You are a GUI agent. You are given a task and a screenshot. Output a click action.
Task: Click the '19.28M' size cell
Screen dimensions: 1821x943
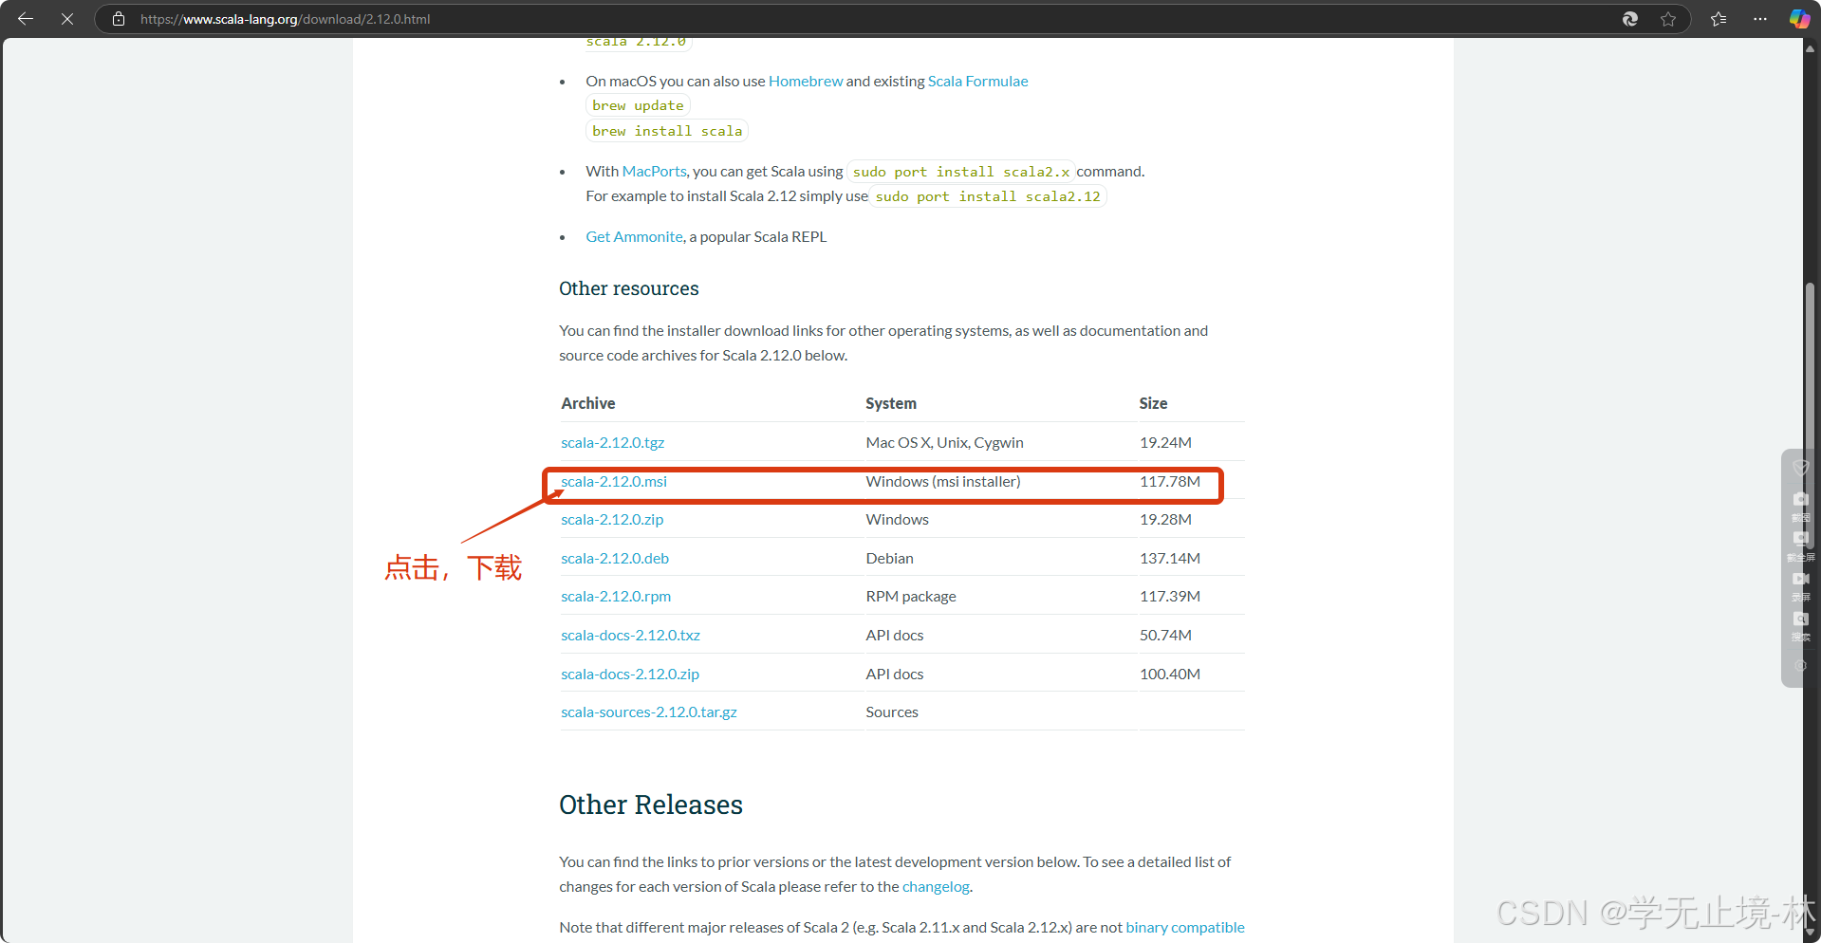pyautogui.click(x=1165, y=520)
